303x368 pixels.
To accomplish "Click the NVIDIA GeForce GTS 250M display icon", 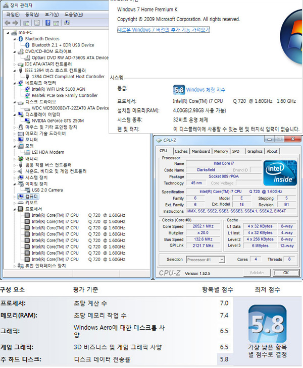I will pyautogui.click(x=27, y=120).
